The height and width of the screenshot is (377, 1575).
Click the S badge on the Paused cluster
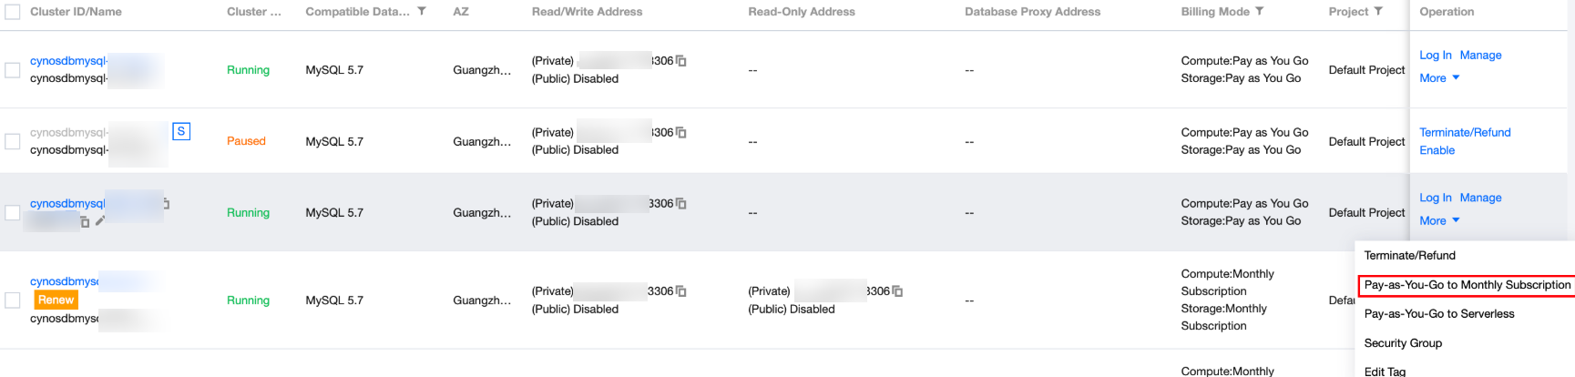tap(181, 132)
